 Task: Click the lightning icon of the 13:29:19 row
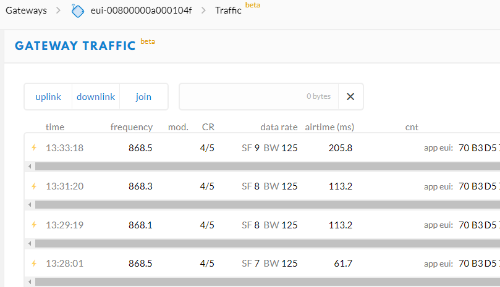[35, 225]
